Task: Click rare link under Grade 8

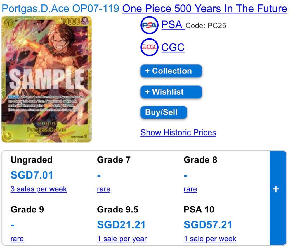Action: 190,189
